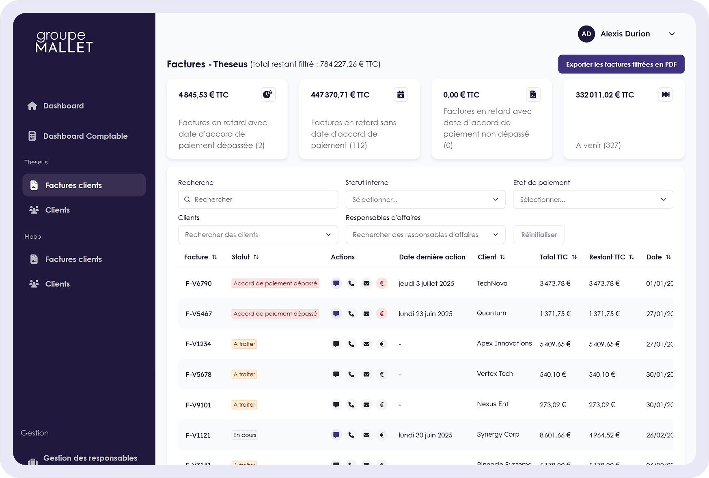Click email icon for invoice F-V1234
709x478 pixels.
click(366, 344)
